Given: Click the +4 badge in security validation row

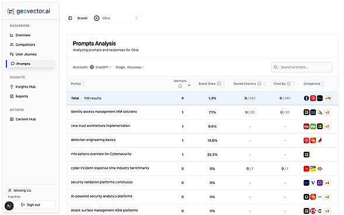Looking at the screenshot, I should click(x=327, y=183).
